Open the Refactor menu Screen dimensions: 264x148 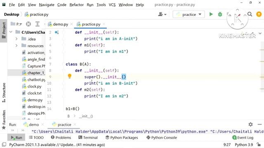pyautogui.click(x=77, y=5)
